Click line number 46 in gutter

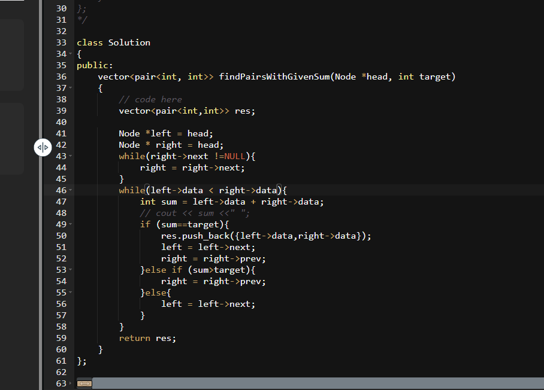[x=61, y=190]
